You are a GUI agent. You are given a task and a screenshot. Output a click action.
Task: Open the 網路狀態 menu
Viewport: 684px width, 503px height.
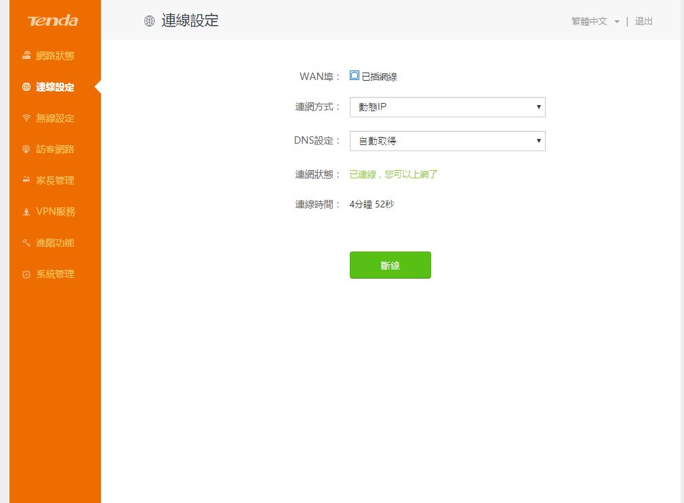[x=55, y=56]
